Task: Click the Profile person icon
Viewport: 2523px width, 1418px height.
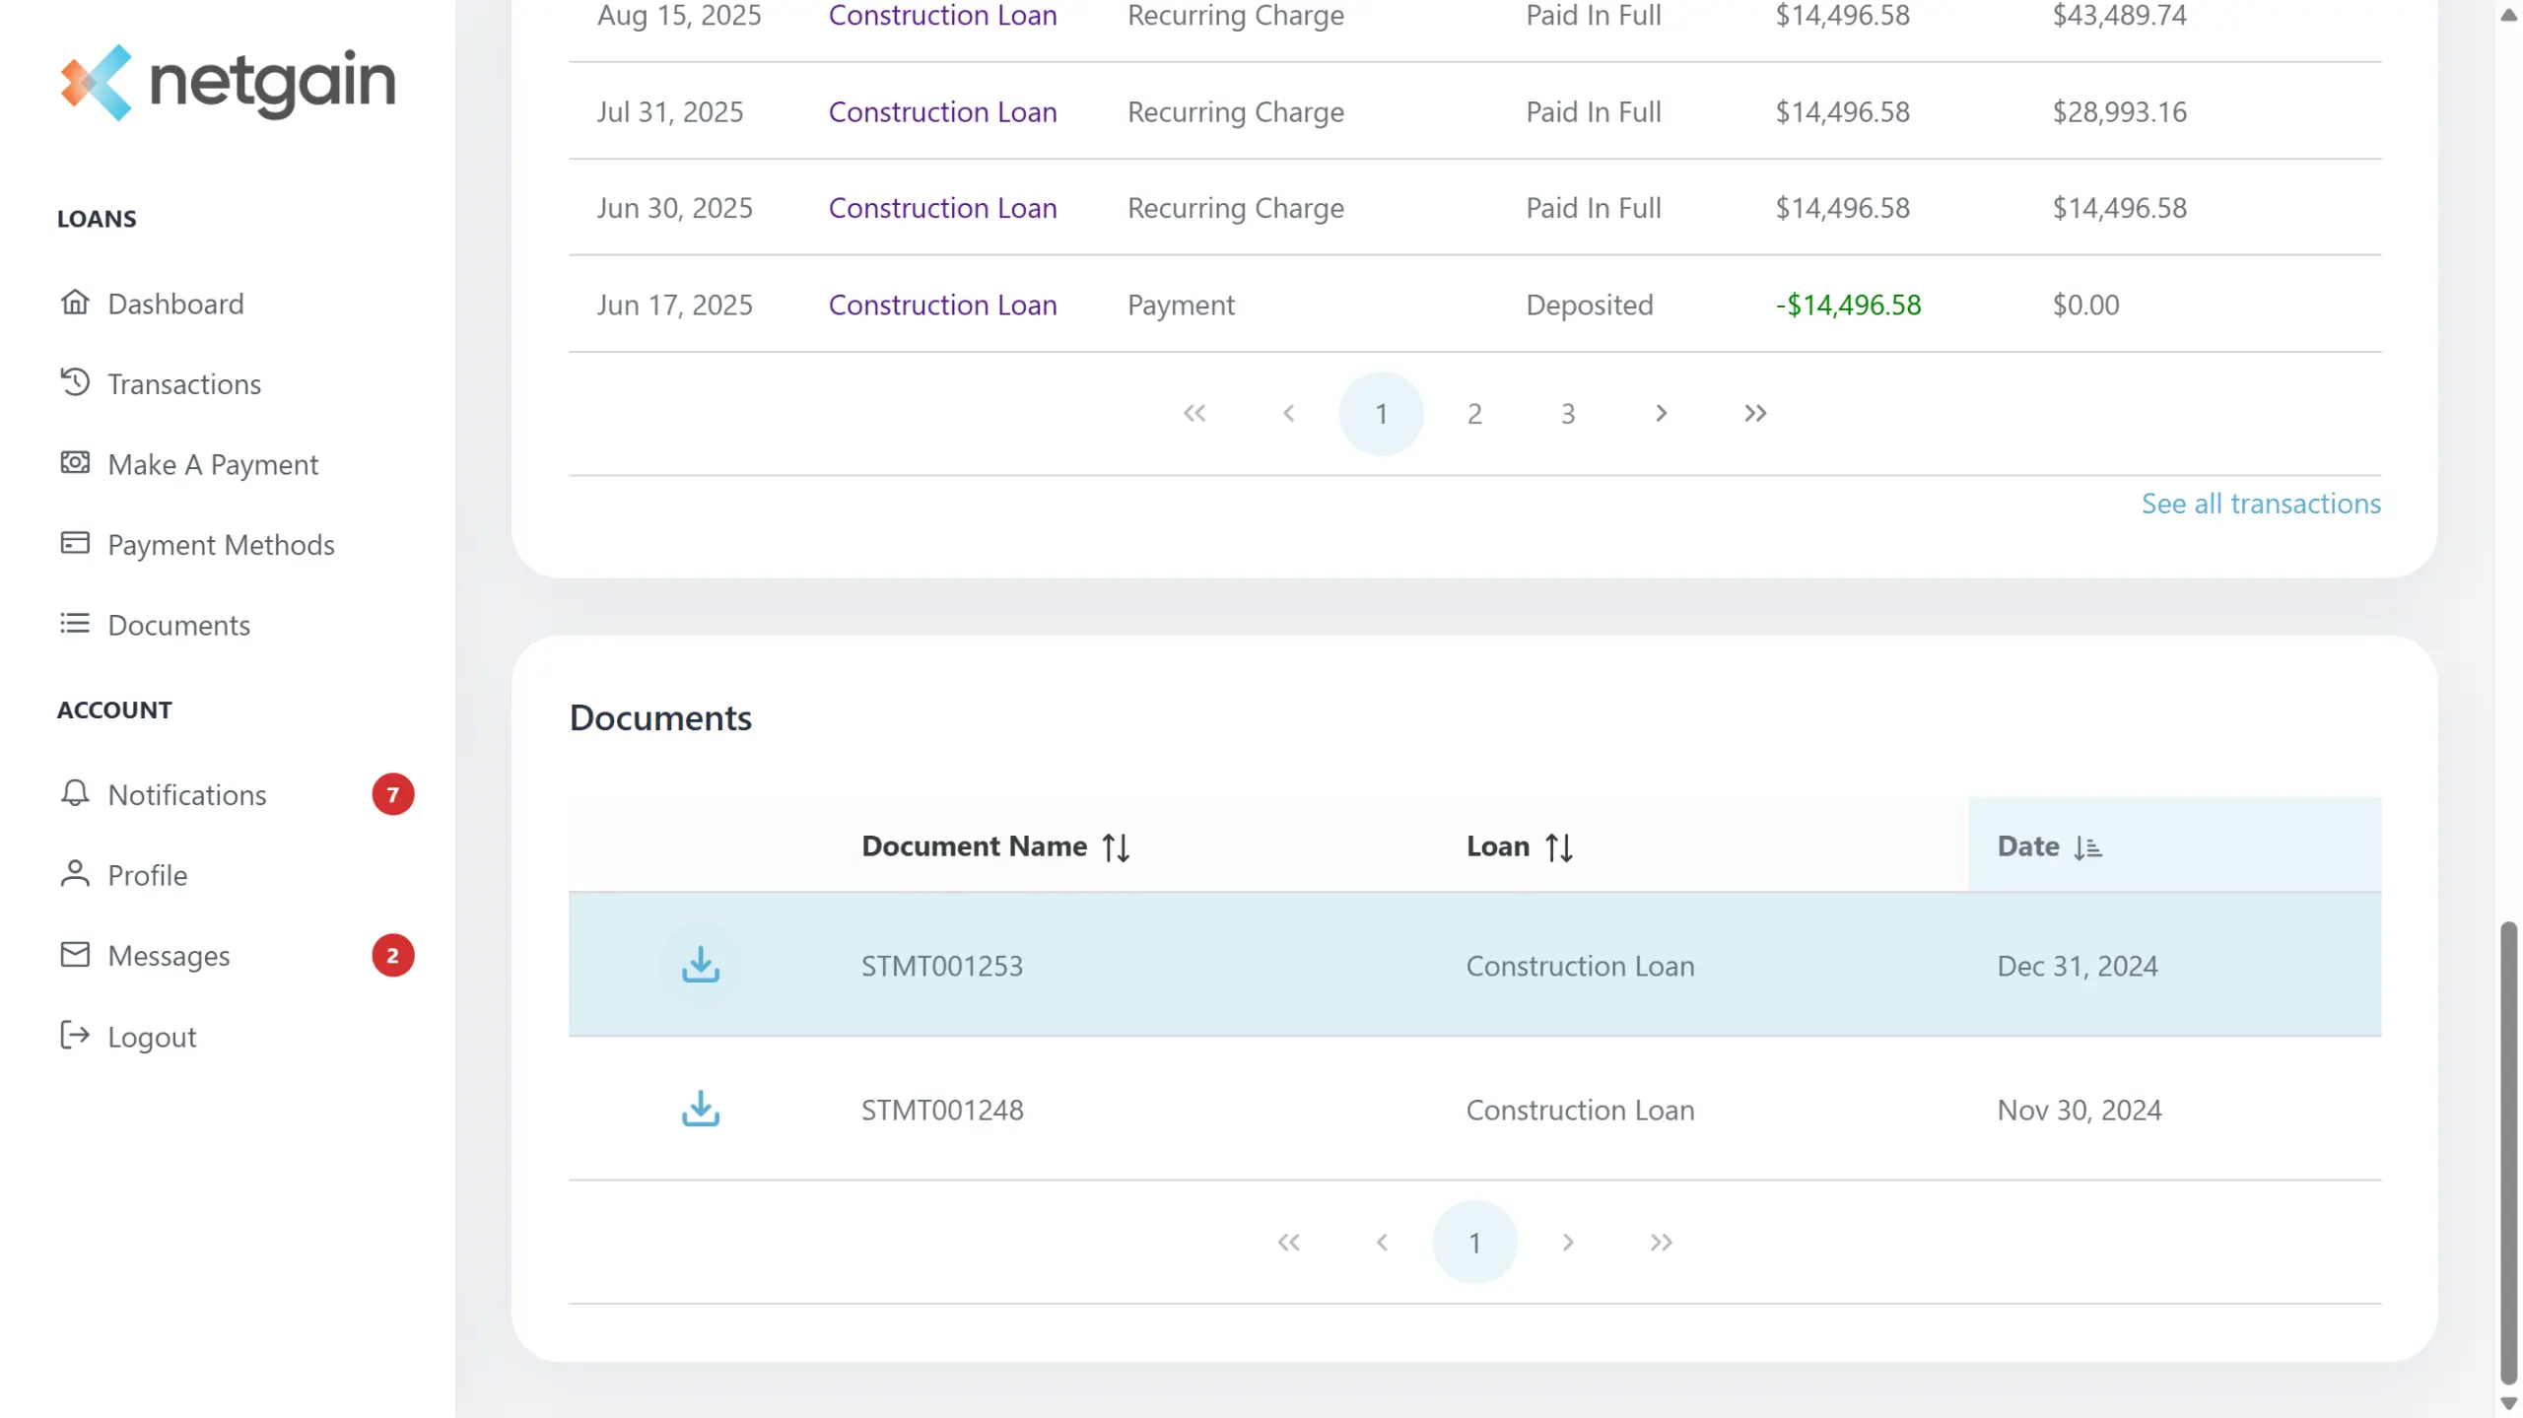Action: [x=75, y=874]
